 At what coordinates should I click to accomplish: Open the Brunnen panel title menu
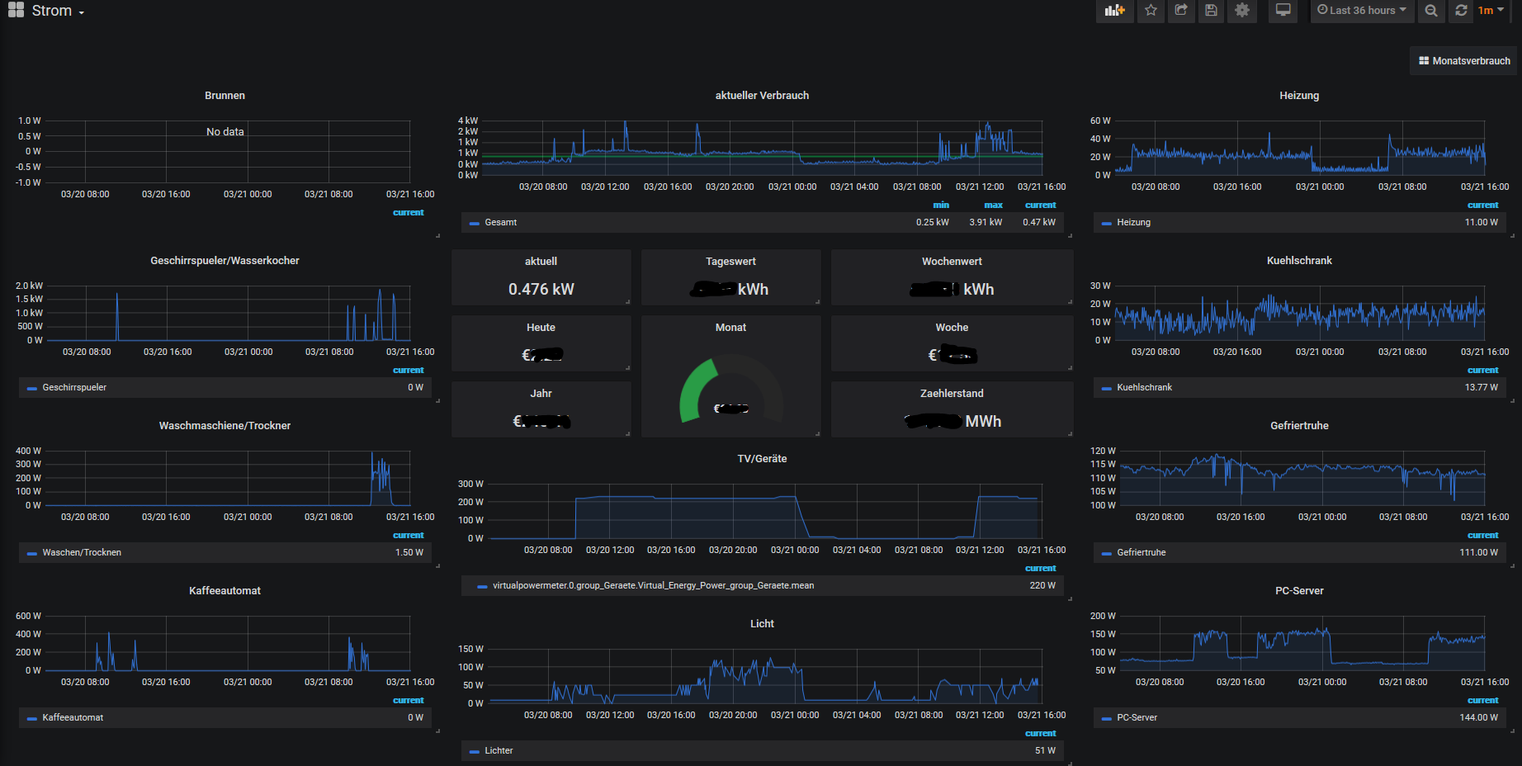(225, 96)
